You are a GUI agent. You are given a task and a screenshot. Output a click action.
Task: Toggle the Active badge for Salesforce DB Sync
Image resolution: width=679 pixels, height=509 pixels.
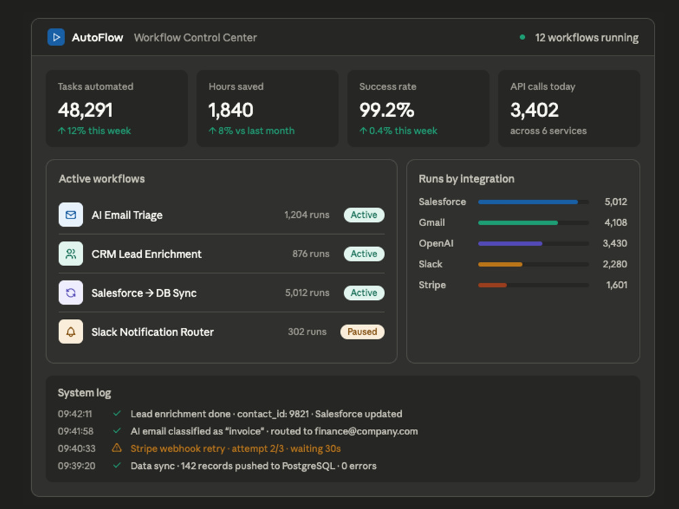(x=364, y=293)
